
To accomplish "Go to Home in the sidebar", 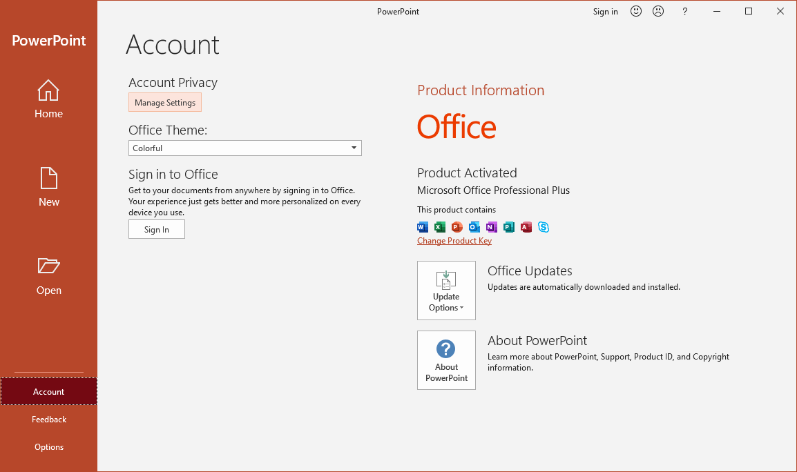I will coord(49,99).
